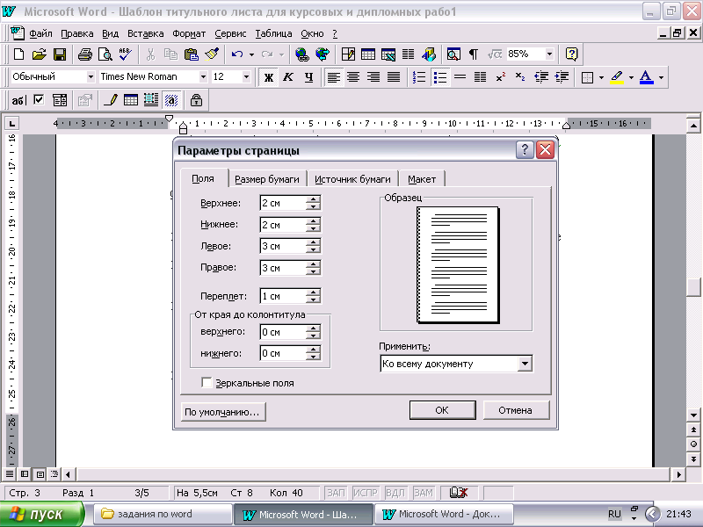
Task: Toggle the Document Map icon
Action: click(x=453, y=54)
